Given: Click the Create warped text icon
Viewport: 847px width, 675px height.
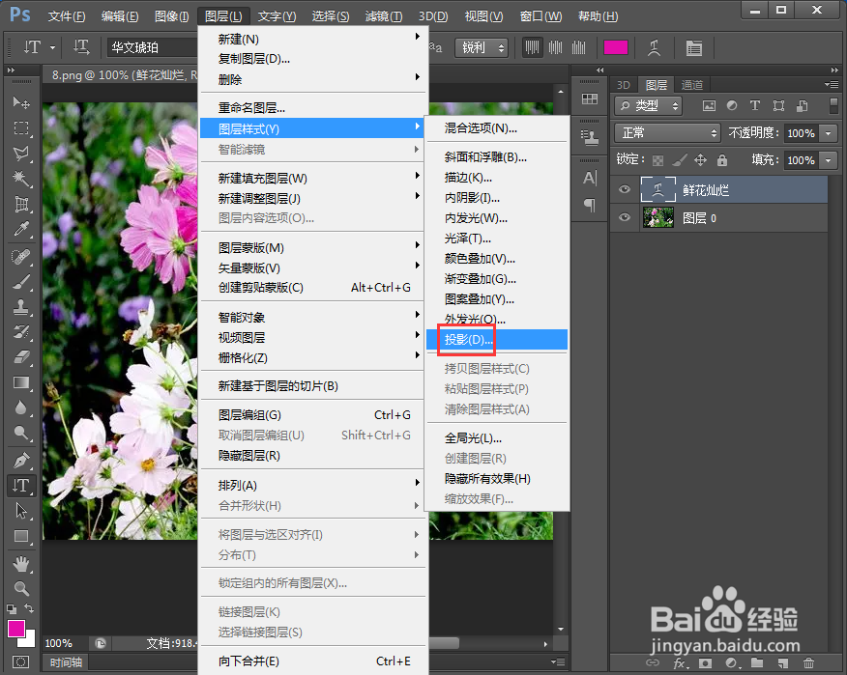Looking at the screenshot, I should pos(655,48).
